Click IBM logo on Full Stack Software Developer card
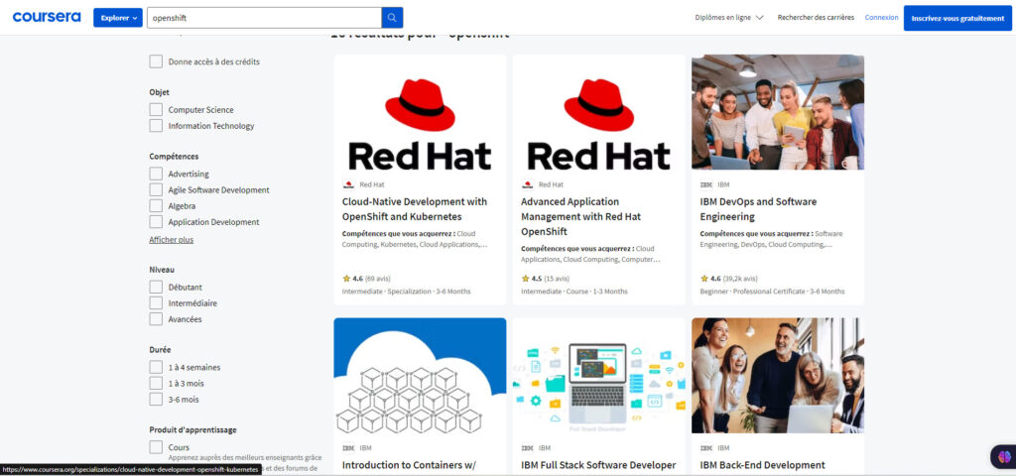 point(528,447)
